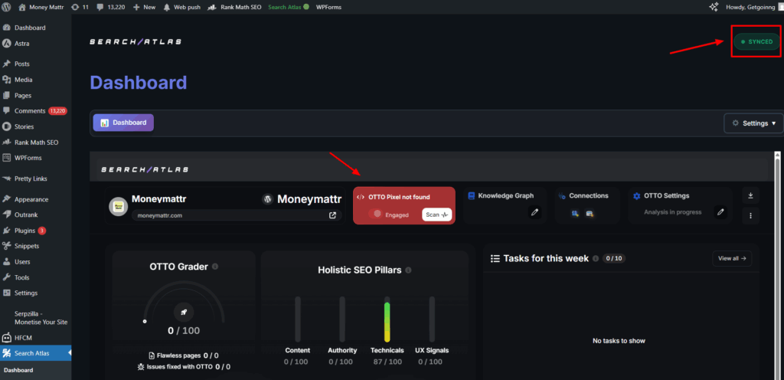Open the three-dot more options menu

[x=750, y=215]
